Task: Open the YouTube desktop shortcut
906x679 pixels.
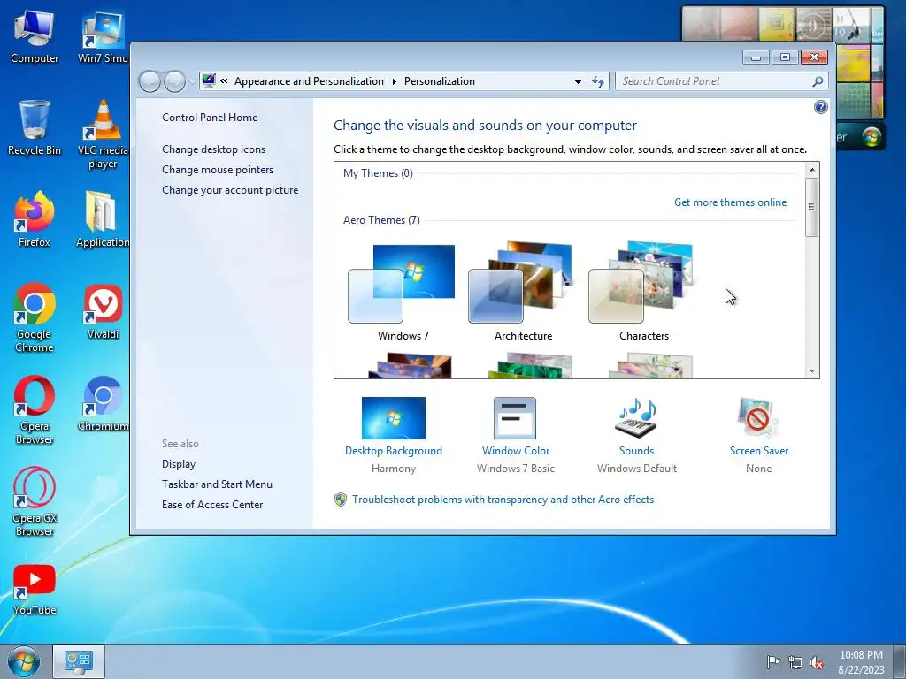Action: (x=35, y=589)
